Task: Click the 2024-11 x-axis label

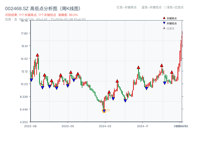Action: click(143, 126)
